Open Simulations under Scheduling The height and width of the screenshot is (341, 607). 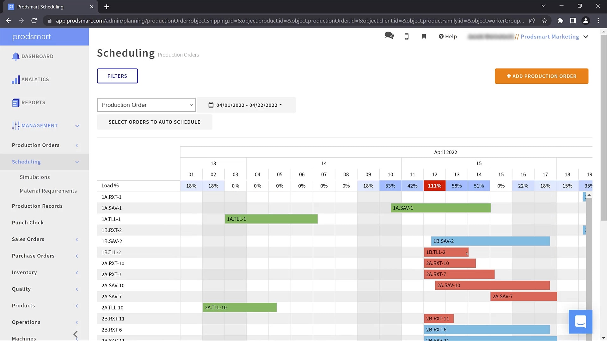pos(35,177)
